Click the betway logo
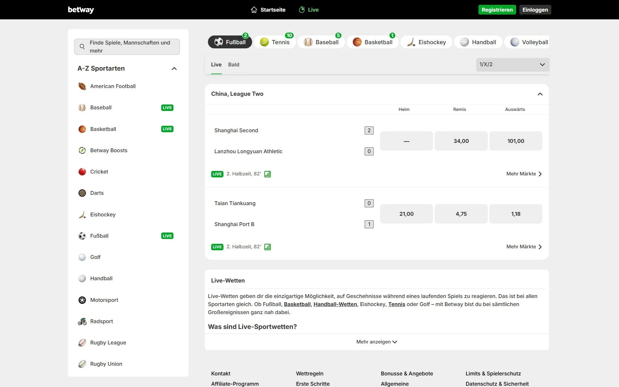The image size is (619, 387). (x=81, y=10)
